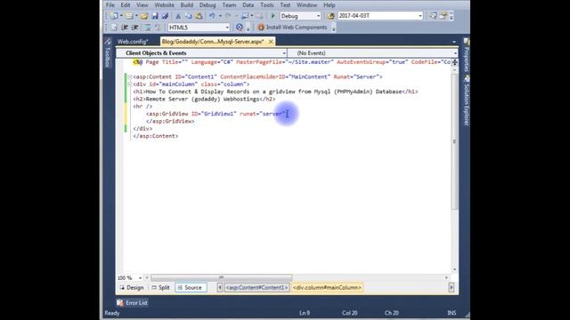
Task: Click the Error List icon
Action: pos(120,302)
